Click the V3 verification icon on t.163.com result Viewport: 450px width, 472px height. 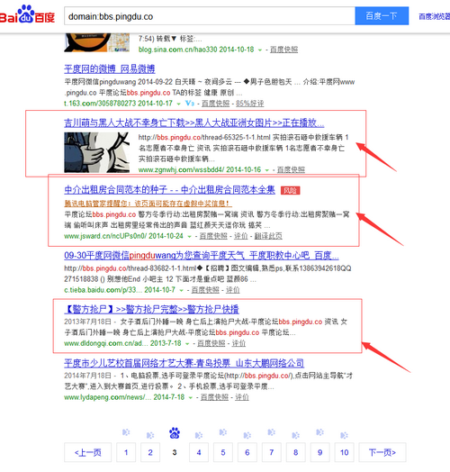(190, 104)
